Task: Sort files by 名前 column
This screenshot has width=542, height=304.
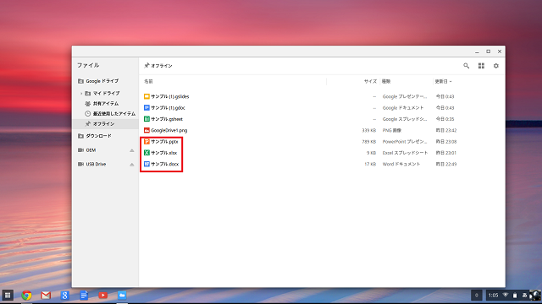Action: click(148, 81)
